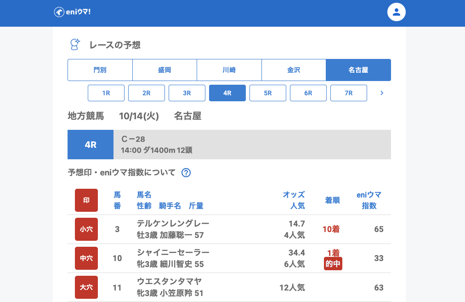Show more races with right chevron
The width and height of the screenshot is (465, 302).
tap(381, 93)
